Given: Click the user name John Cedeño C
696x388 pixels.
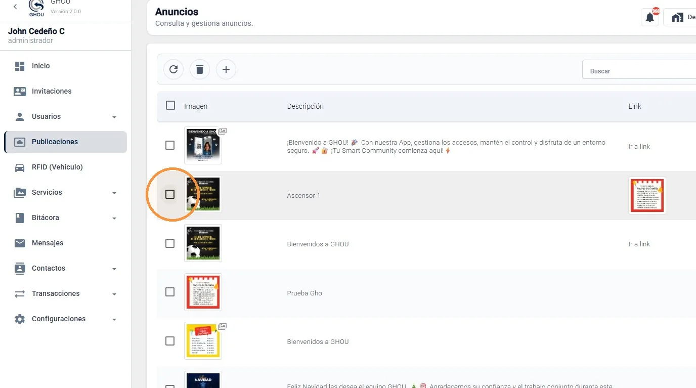Looking at the screenshot, I should (36, 31).
